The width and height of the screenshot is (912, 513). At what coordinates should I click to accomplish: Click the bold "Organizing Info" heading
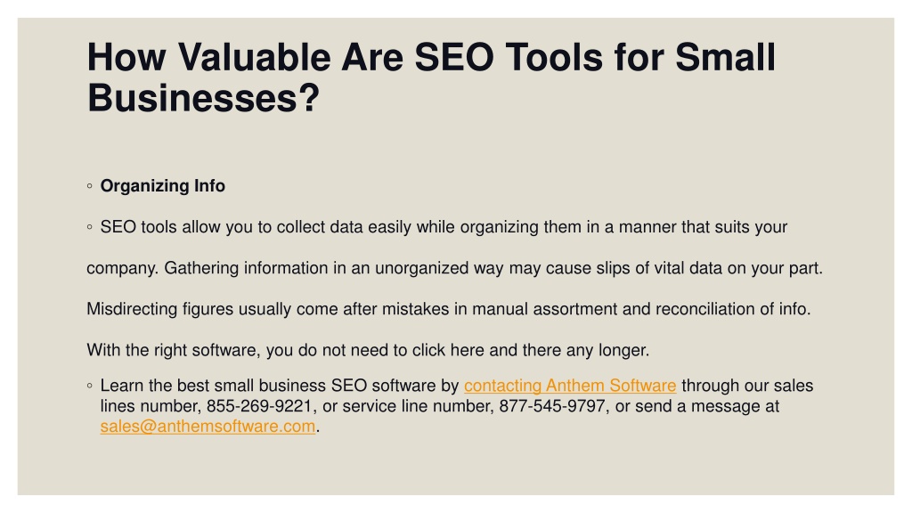tap(163, 186)
